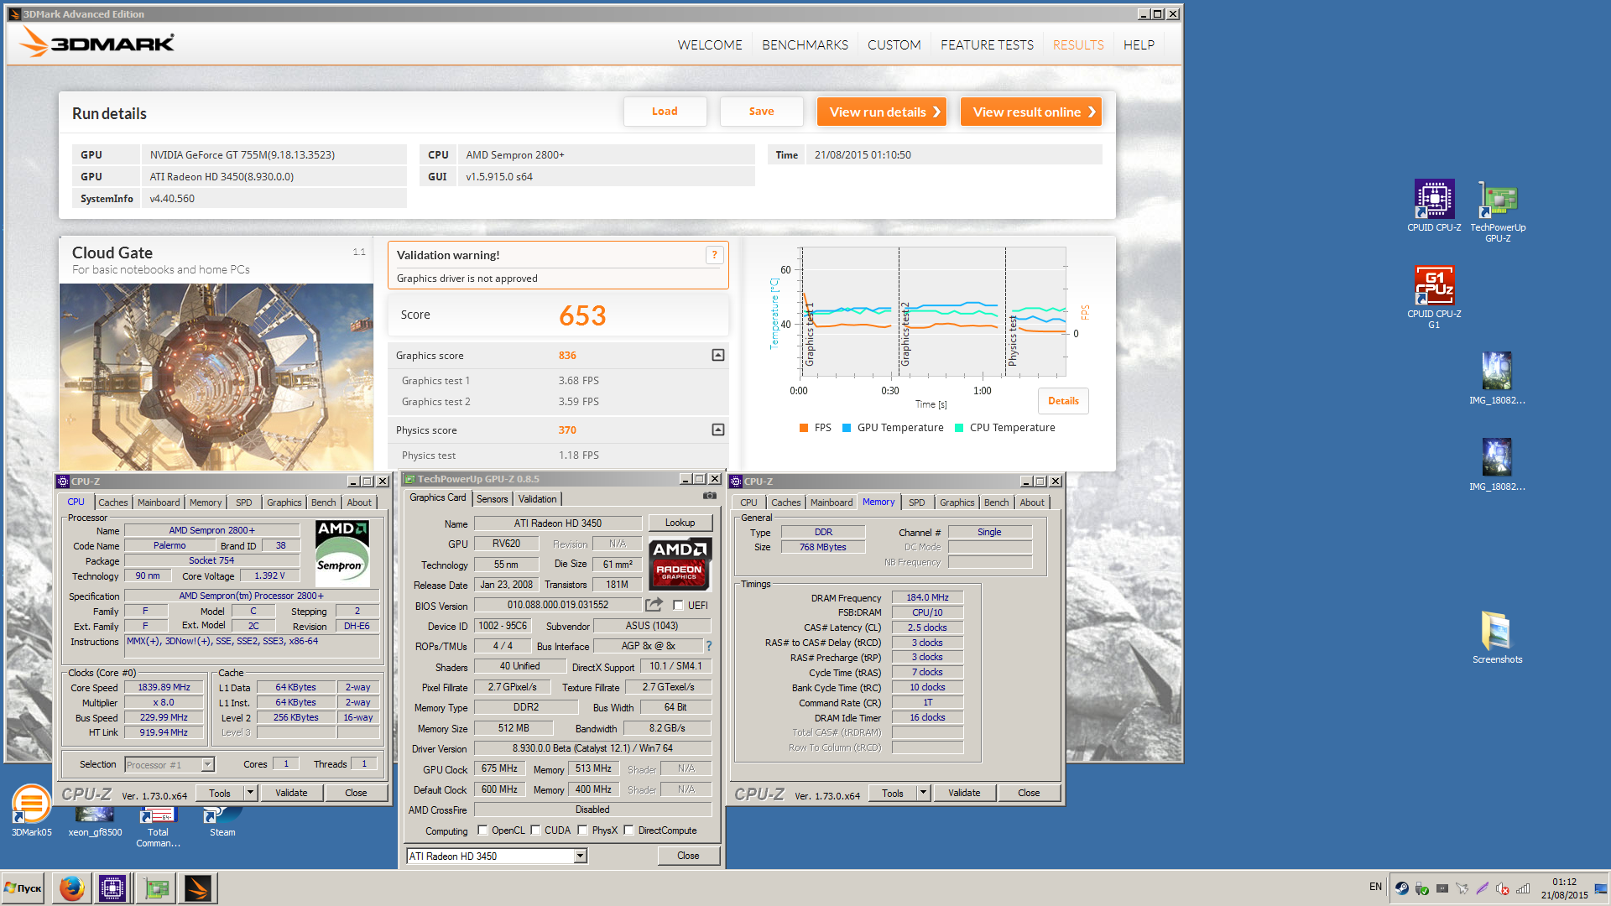Toggle the CUDA checkbox in GPU-Z
1611x906 pixels.
click(x=535, y=830)
